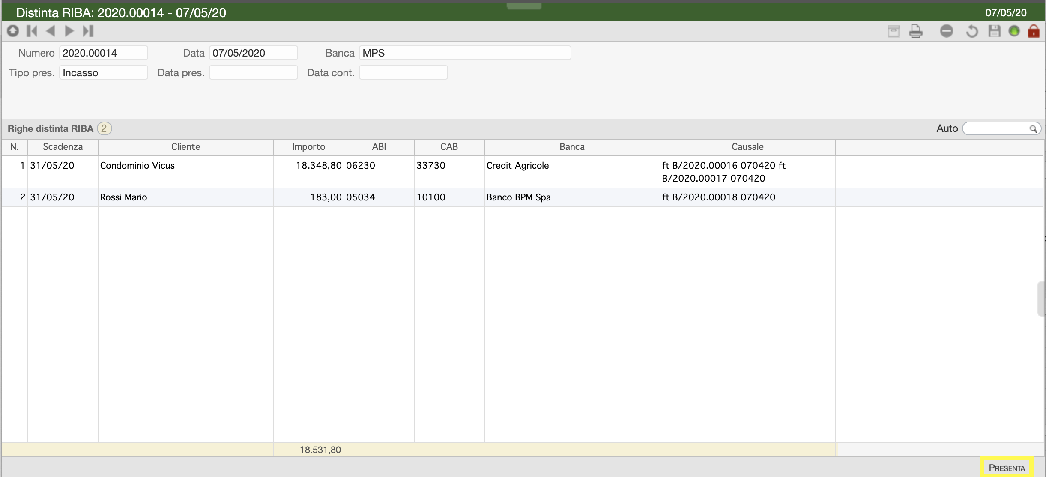Image resolution: width=1046 pixels, height=477 pixels.
Task: Click total amount 18.531,80
Action: [x=320, y=450]
